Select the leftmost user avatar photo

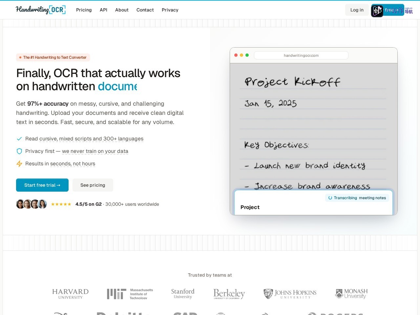tap(20, 204)
